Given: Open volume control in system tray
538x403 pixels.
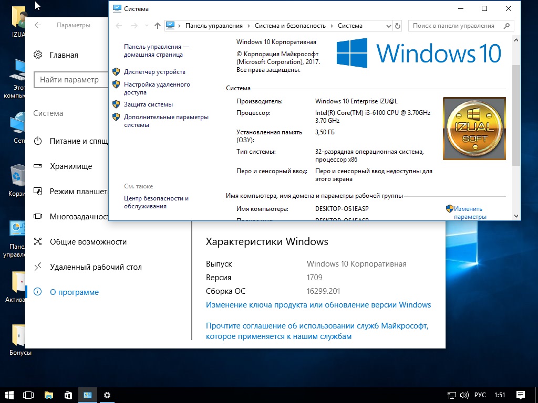Looking at the screenshot, I should pos(464,395).
